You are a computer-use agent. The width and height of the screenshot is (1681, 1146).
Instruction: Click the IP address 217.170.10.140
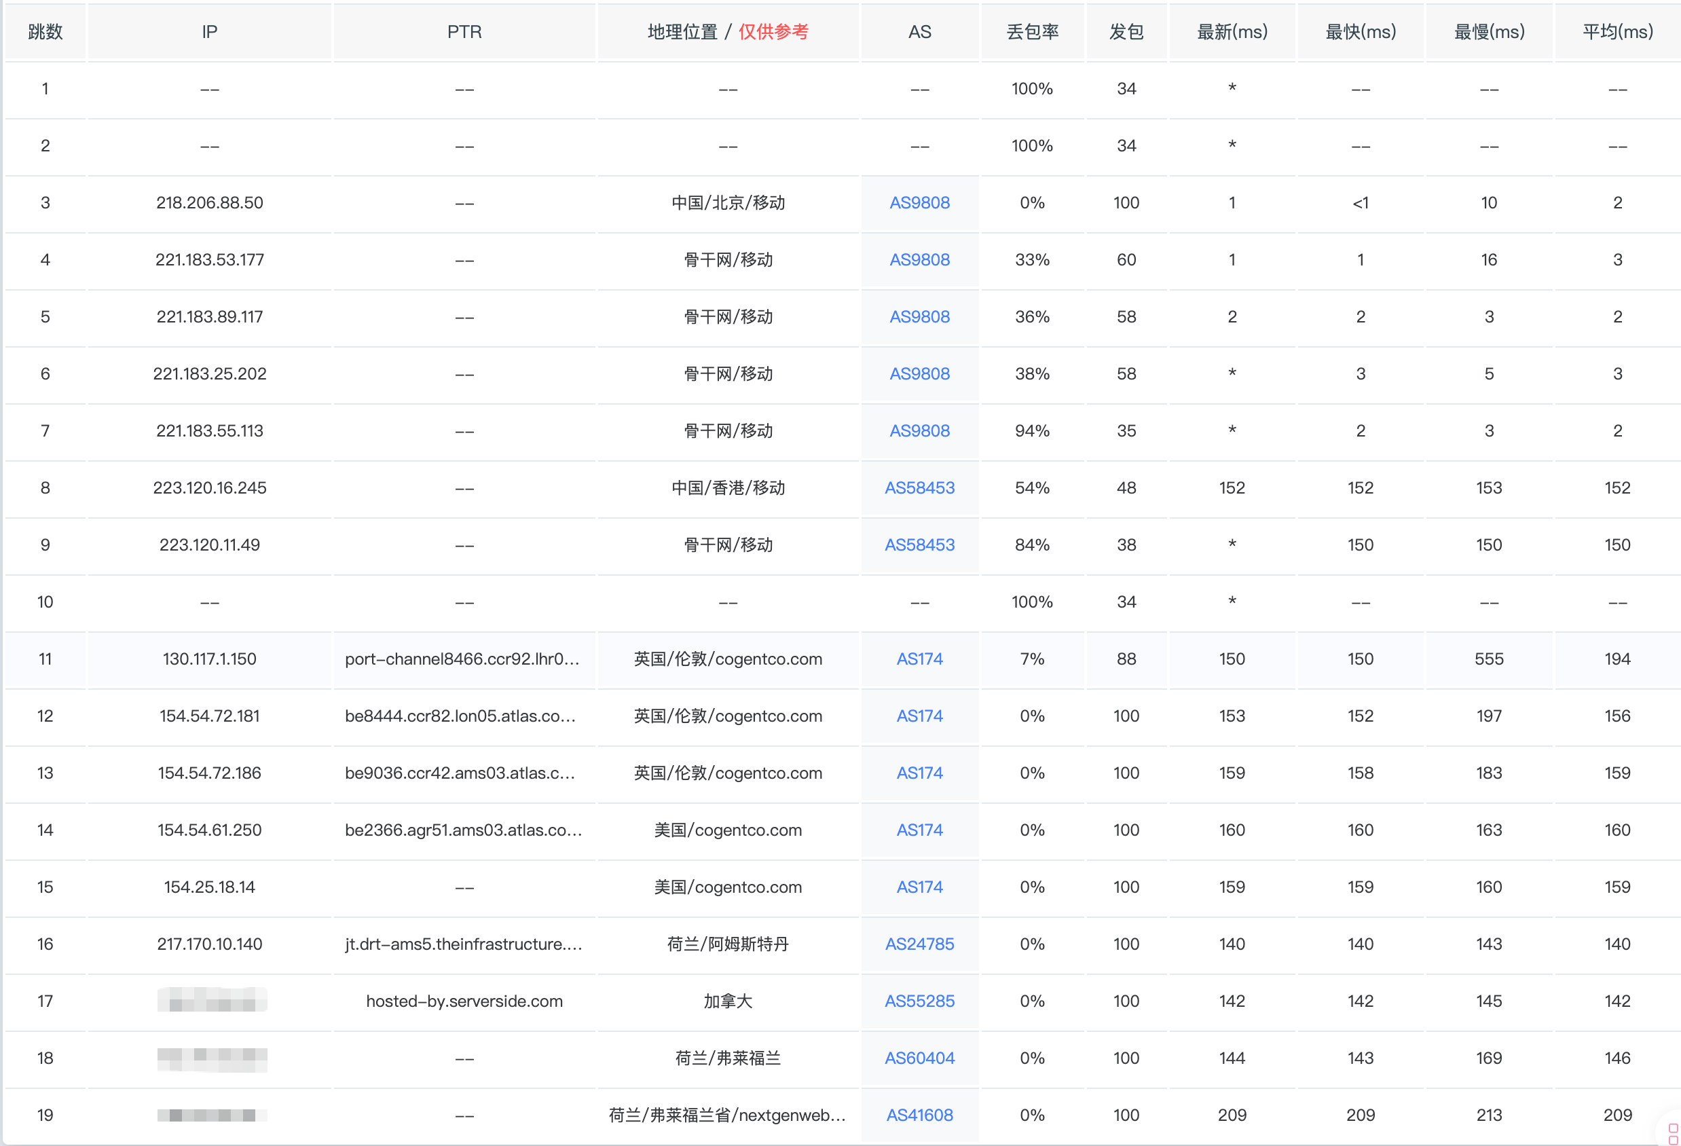(x=210, y=944)
